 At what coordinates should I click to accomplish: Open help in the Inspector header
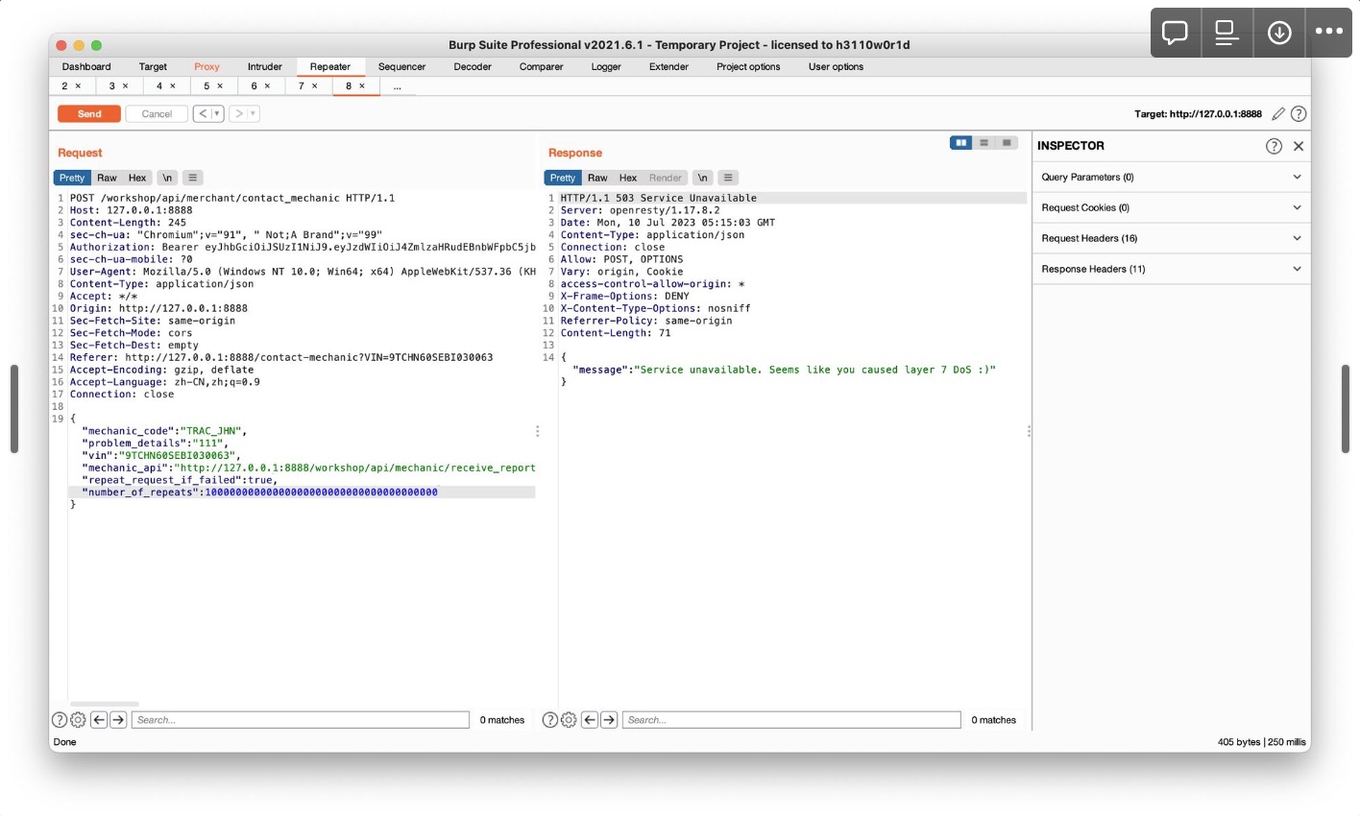[x=1274, y=146]
